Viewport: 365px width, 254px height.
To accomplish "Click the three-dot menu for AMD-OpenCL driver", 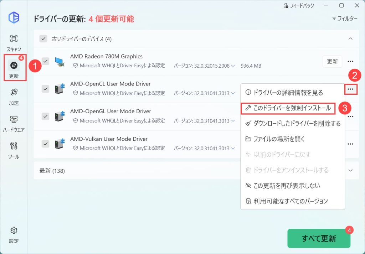I will coord(350,89).
